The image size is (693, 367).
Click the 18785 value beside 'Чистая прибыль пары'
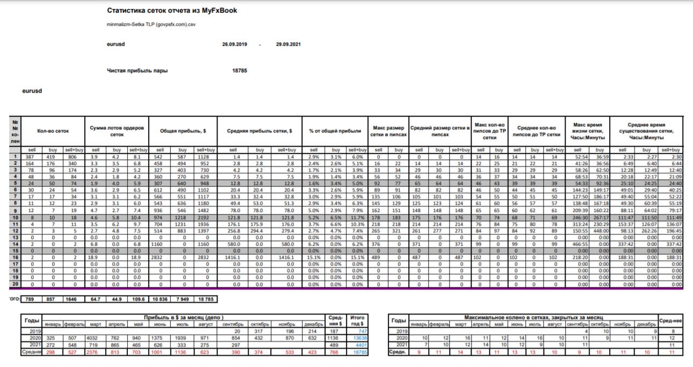pos(240,70)
